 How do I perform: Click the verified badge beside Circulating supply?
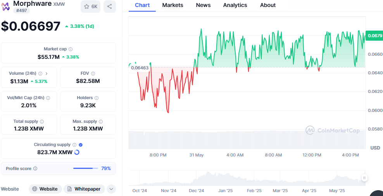pyautogui.click(x=81, y=145)
